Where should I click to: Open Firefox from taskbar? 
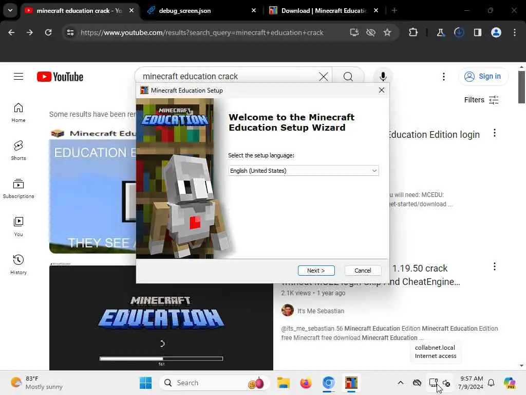pyautogui.click(x=306, y=383)
